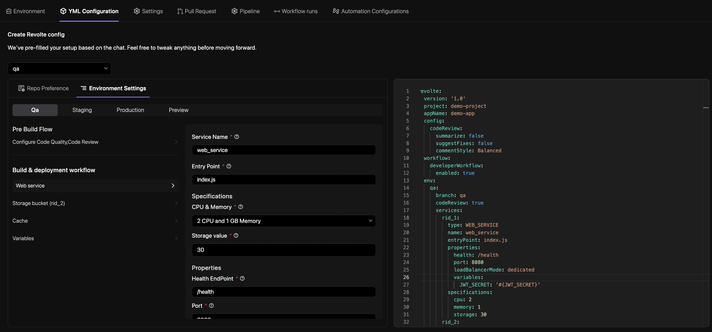Select the Qa environment button

(35, 110)
